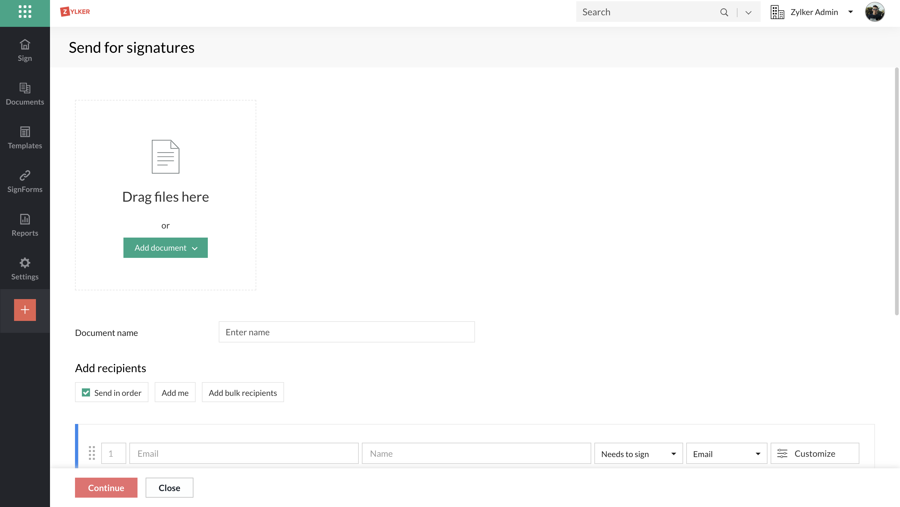Viewport: 900px width, 507px height.
Task: Click the Add bulk recipients button
Action: coord(242,392)
